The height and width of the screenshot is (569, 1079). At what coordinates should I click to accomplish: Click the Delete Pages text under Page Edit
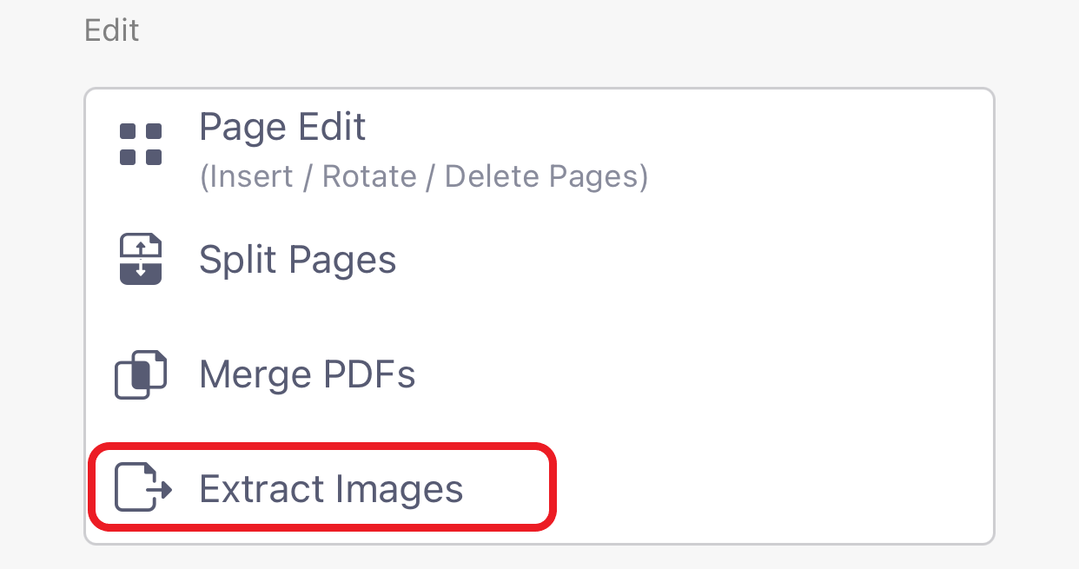point(542,177)
